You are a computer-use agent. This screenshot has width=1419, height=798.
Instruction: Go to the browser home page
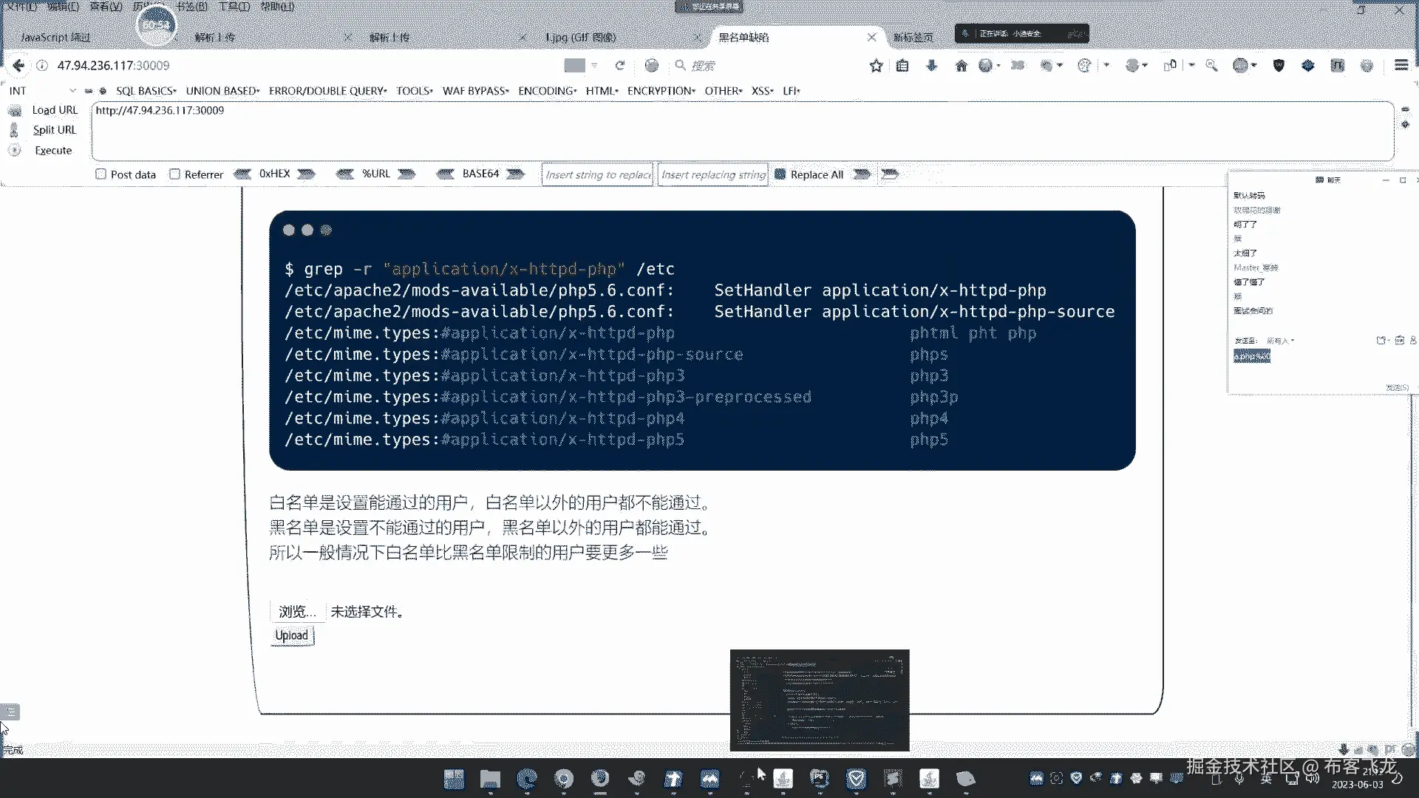click(961, 66)
